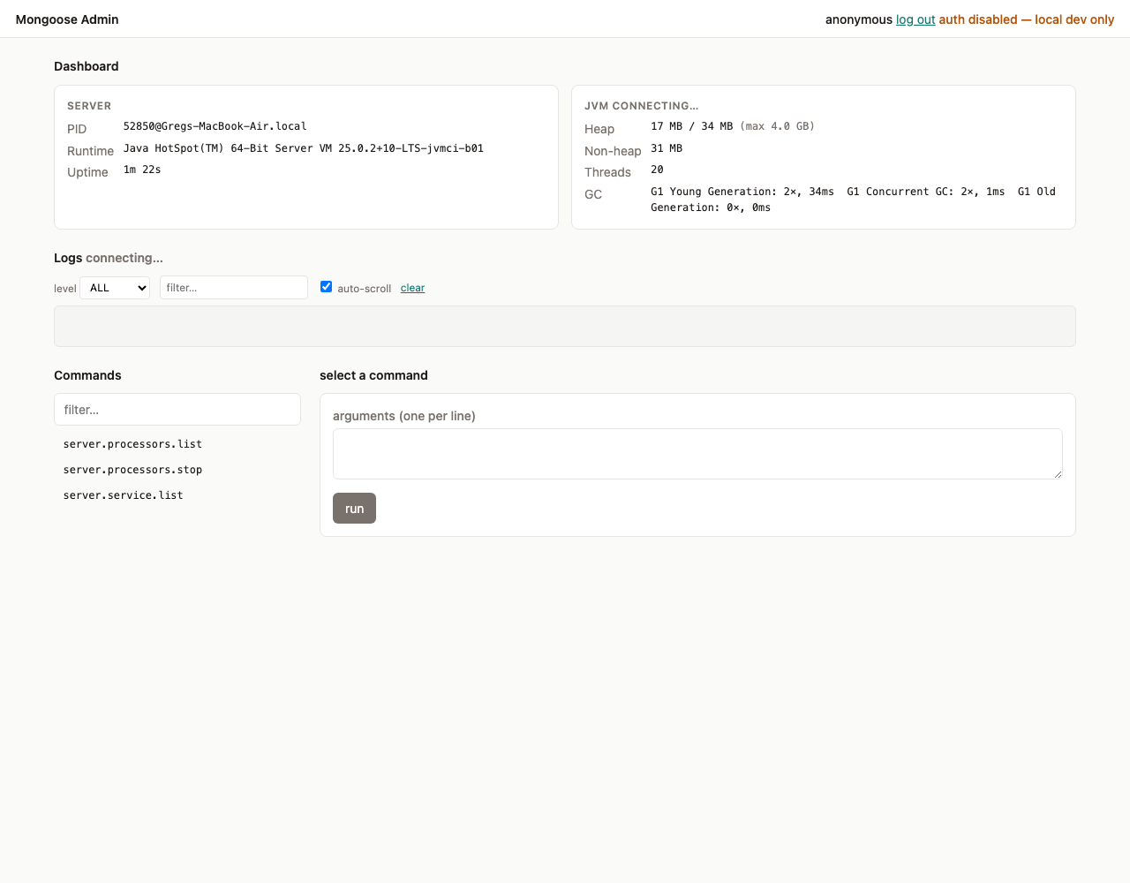Click the SERVER card heading

[89, 106]
